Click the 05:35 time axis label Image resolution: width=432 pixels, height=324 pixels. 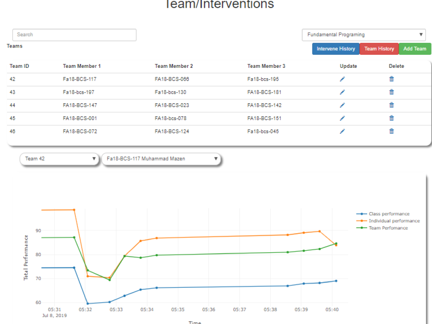pyautogui.click(x=178, y=310)
